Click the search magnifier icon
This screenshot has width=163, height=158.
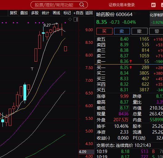[x=82, y=5]
